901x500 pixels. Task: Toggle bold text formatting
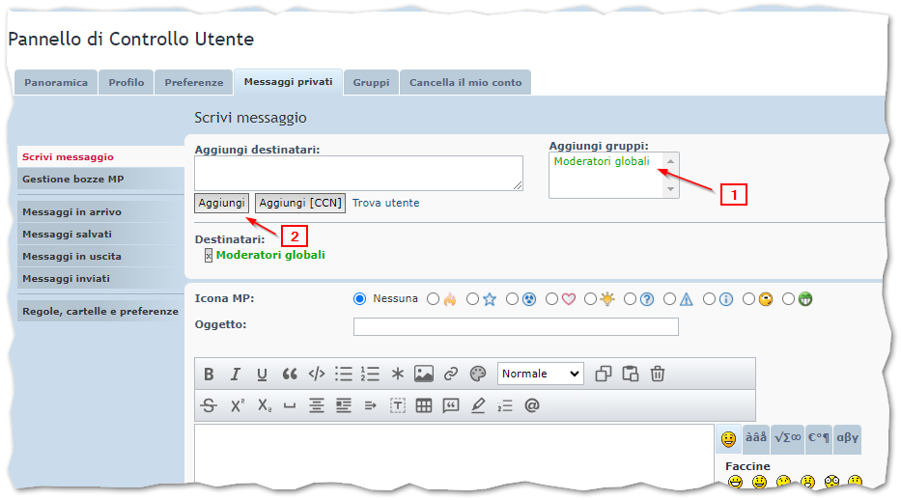click(209, 375)
